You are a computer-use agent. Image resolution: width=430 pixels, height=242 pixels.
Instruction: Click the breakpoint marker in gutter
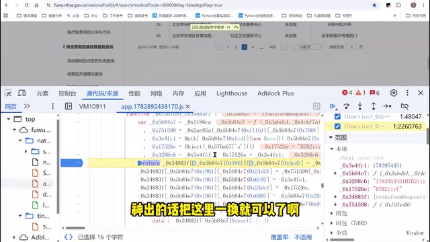coord(72,163)
